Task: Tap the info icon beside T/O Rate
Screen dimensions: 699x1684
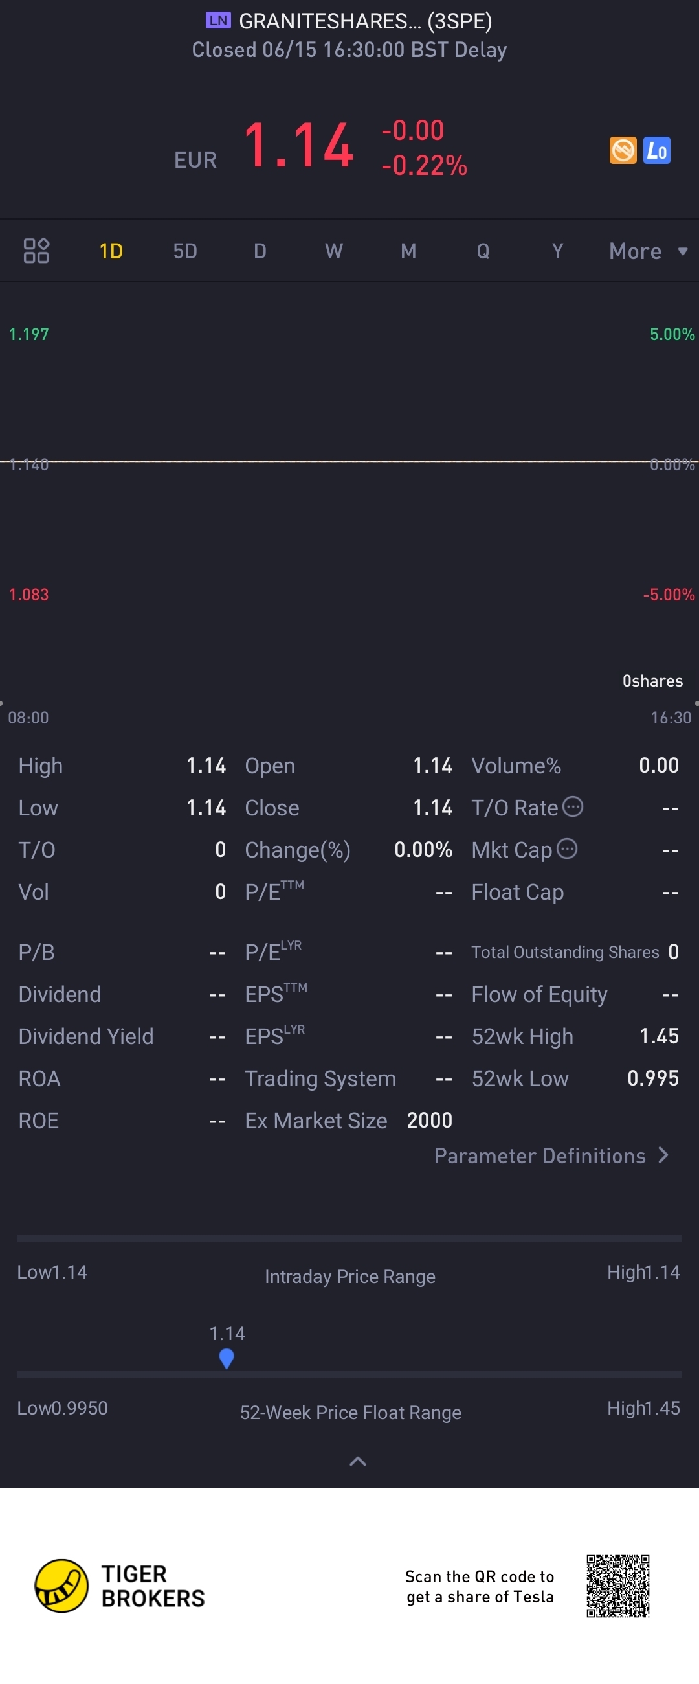Action: pyautogui.click(x=573, y=806)
